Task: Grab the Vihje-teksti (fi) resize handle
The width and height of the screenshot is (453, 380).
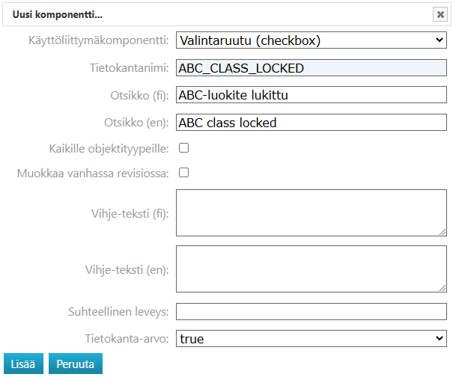Action: pos(443,232)
